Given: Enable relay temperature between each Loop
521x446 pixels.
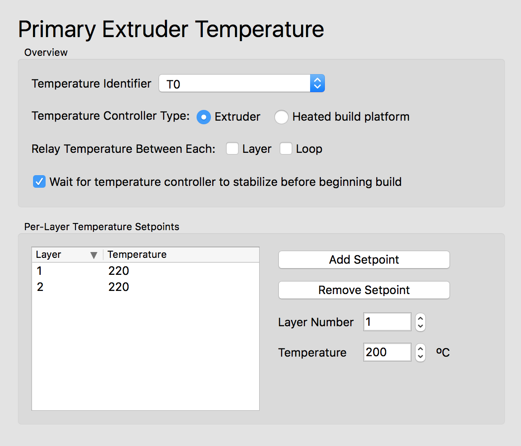Looking at the screenshot, I should click(286, 149).
